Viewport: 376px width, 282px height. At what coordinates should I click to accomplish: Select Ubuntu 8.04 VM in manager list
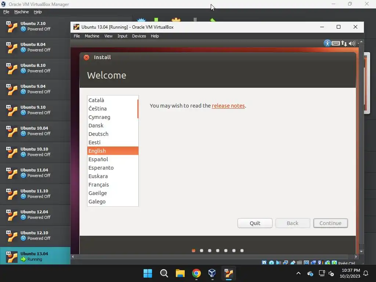coord(35,47)
